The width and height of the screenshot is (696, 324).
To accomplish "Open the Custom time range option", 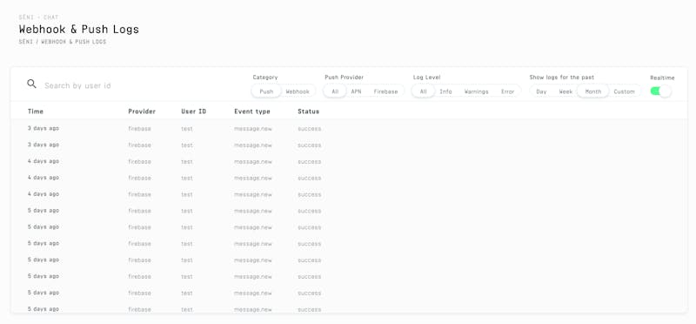I will 624,91.
